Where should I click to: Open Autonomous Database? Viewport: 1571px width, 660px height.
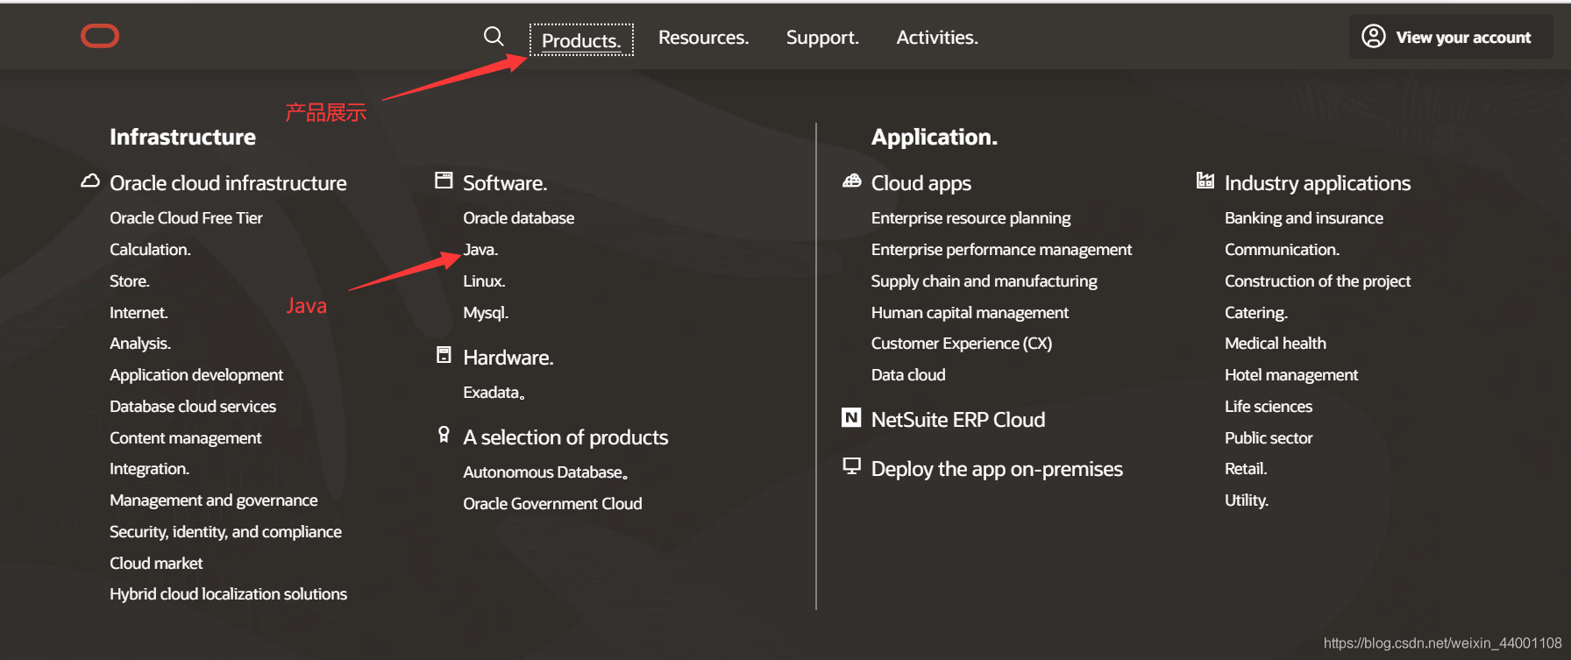coord(546,472)
